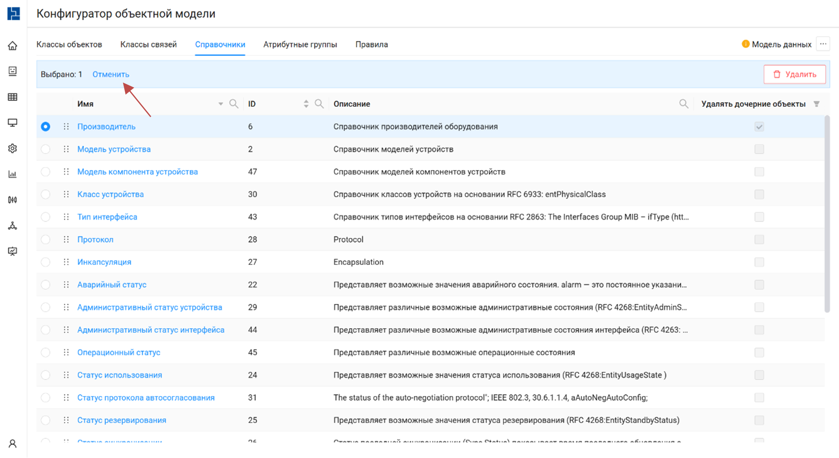Click the home icon in sidebar
839x458 pixels.
[x=13, y=46]
